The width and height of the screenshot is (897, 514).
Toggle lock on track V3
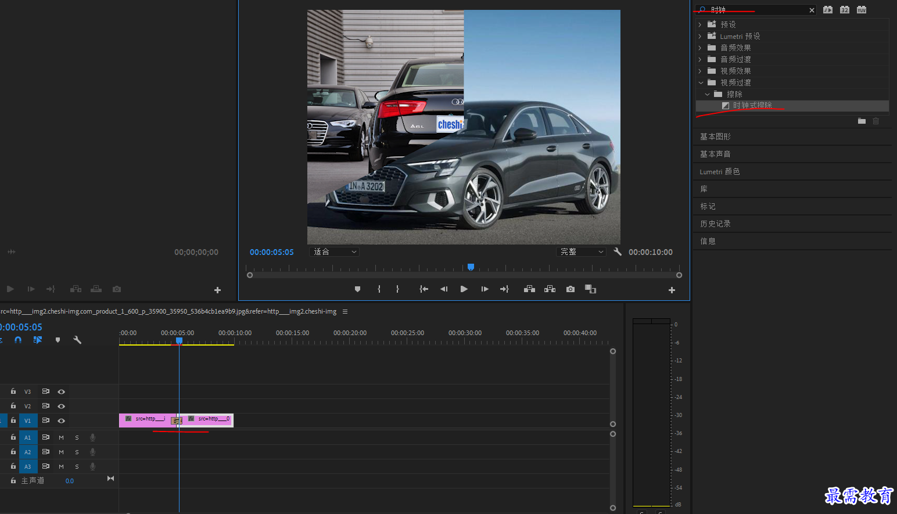(x=13, y=391)
